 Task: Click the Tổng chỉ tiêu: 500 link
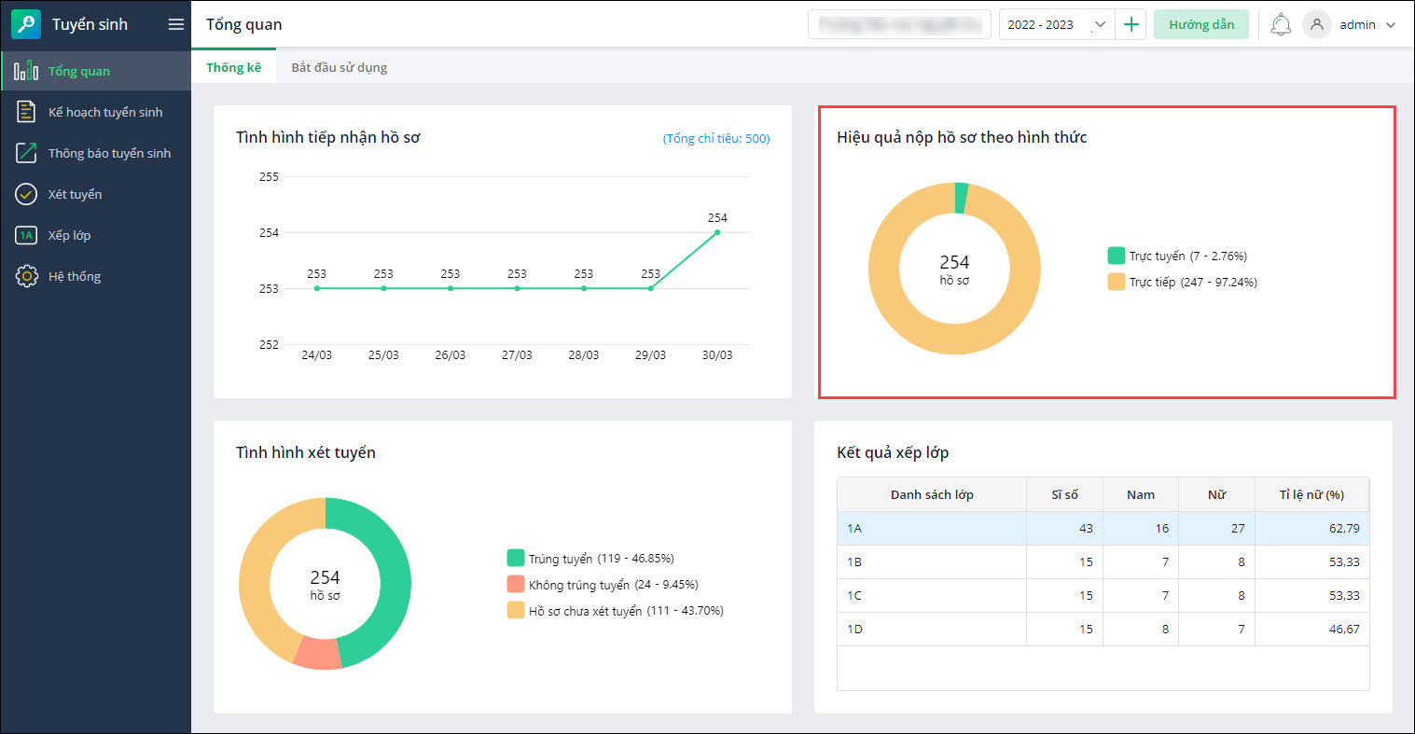coord(715,139)
